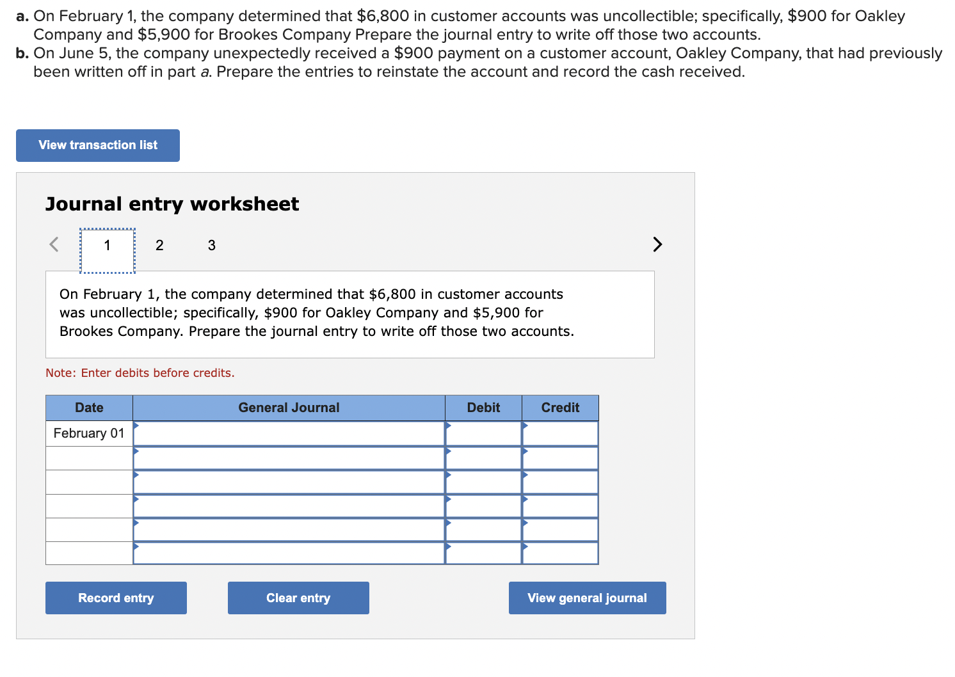
Task: Open General Journal account dropdown in fifth row
Action: point(289,530)
